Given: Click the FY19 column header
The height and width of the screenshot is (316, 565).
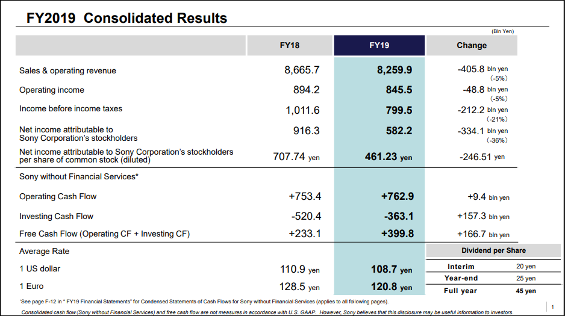Looking at the screenshot, I should [x=379, y=45].
